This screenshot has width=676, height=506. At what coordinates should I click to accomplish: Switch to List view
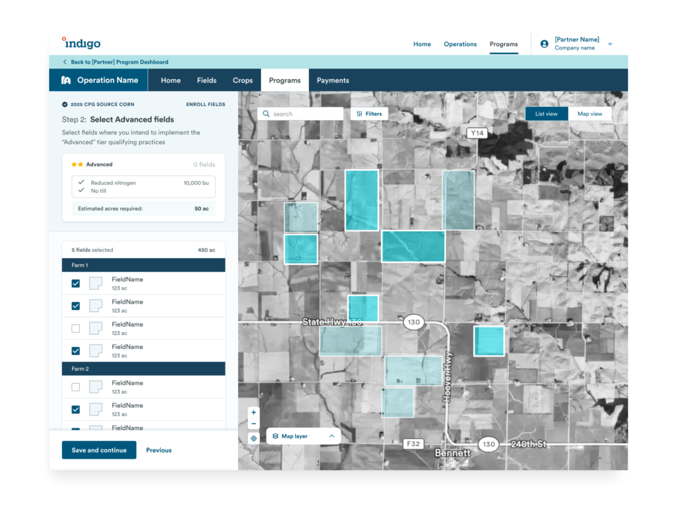click(x=546, y=114)
